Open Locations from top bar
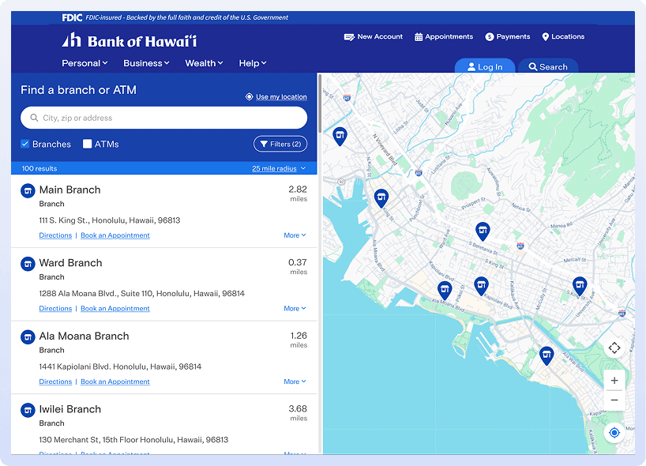 click(x=563, y=36)
